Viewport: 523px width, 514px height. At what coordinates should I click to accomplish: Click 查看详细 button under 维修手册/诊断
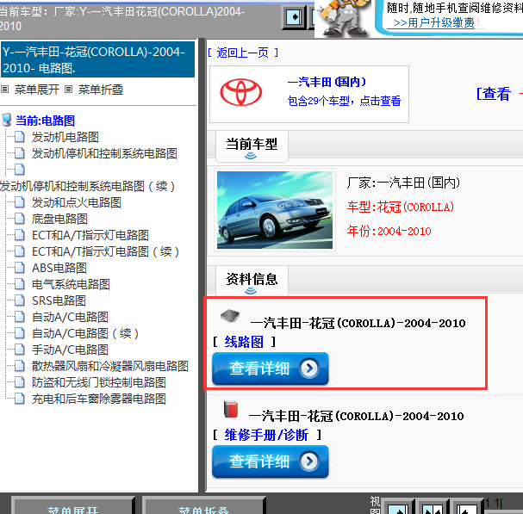tap(271, 461)
